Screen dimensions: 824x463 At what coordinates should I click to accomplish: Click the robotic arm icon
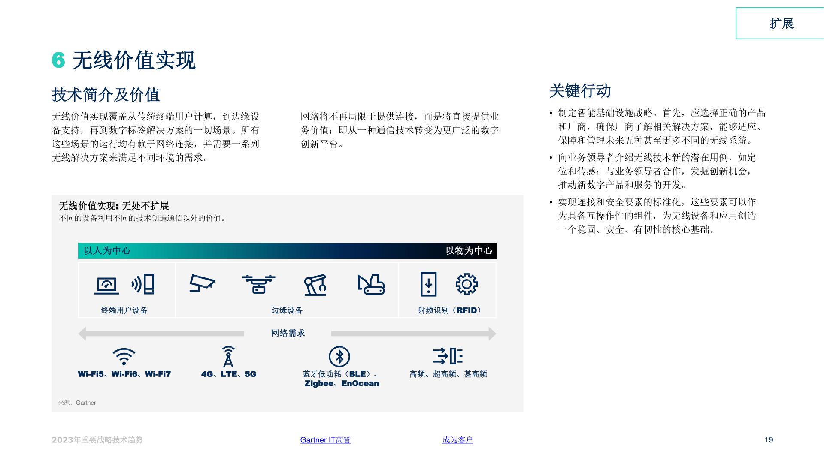pos(315,285)
